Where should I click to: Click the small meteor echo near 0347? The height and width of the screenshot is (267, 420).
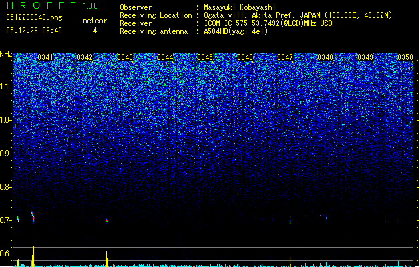(x=290, y=221)
